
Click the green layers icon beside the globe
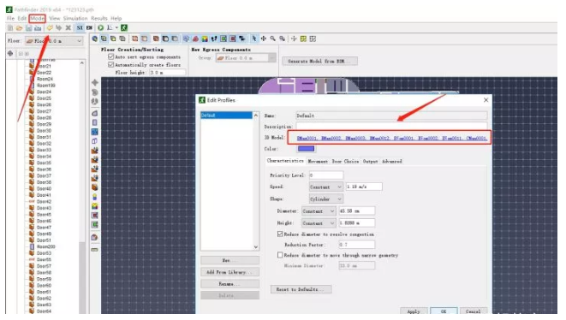click(104, 39)
